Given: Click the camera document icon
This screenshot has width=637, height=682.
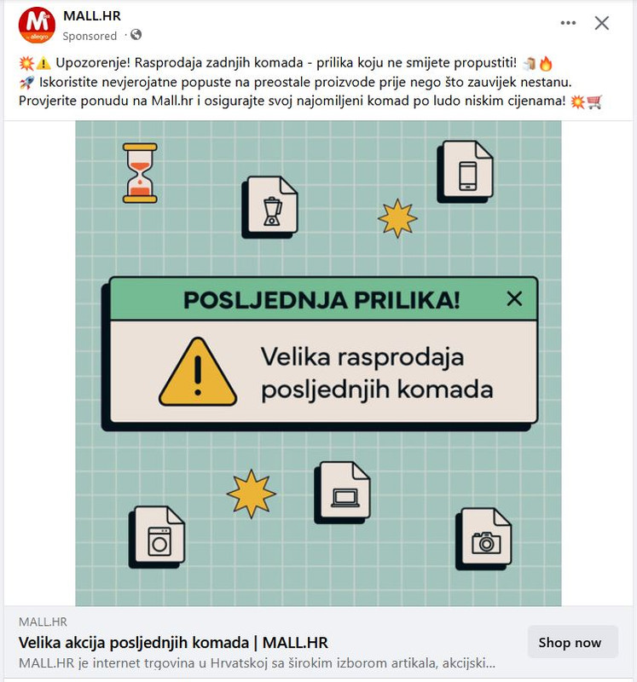Looking at the screenshot, I should tap(484, 539).
